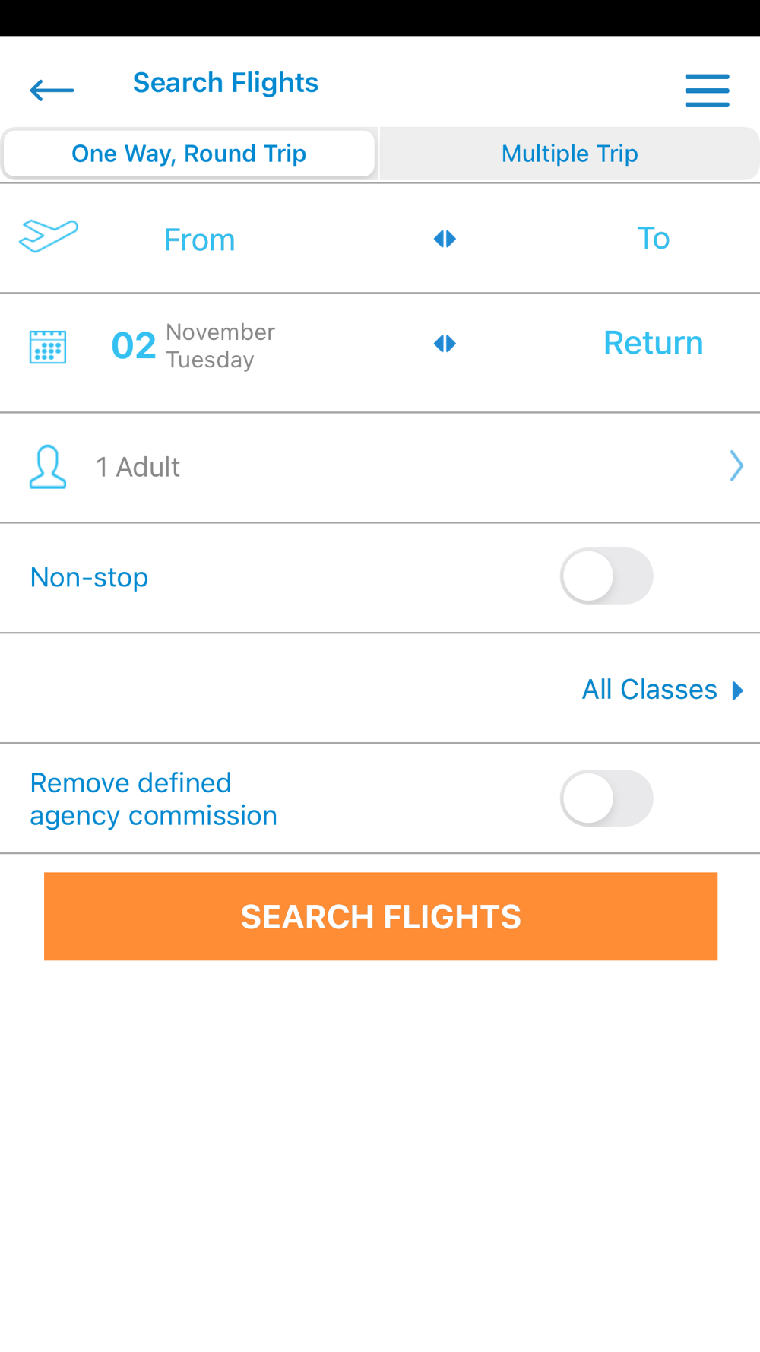
Task: Toggle Remove defined agency commission
Action: point(606,798)
